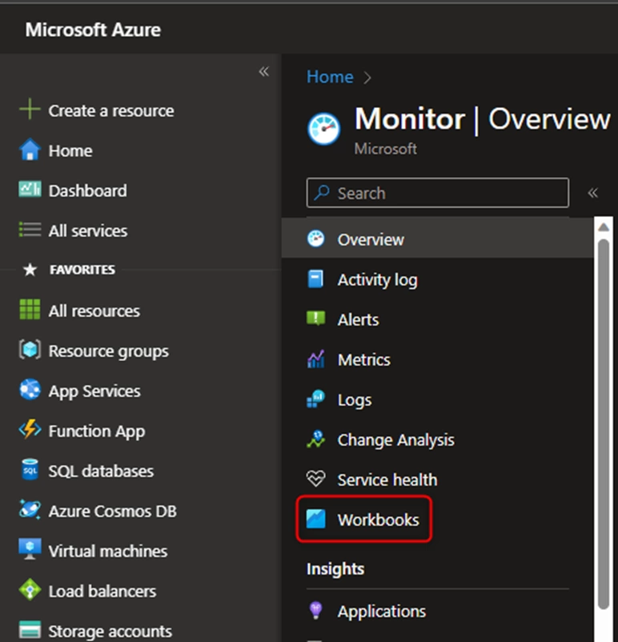
Task: Click the breadcrumb chevron after Home
Action: point(367,78)
